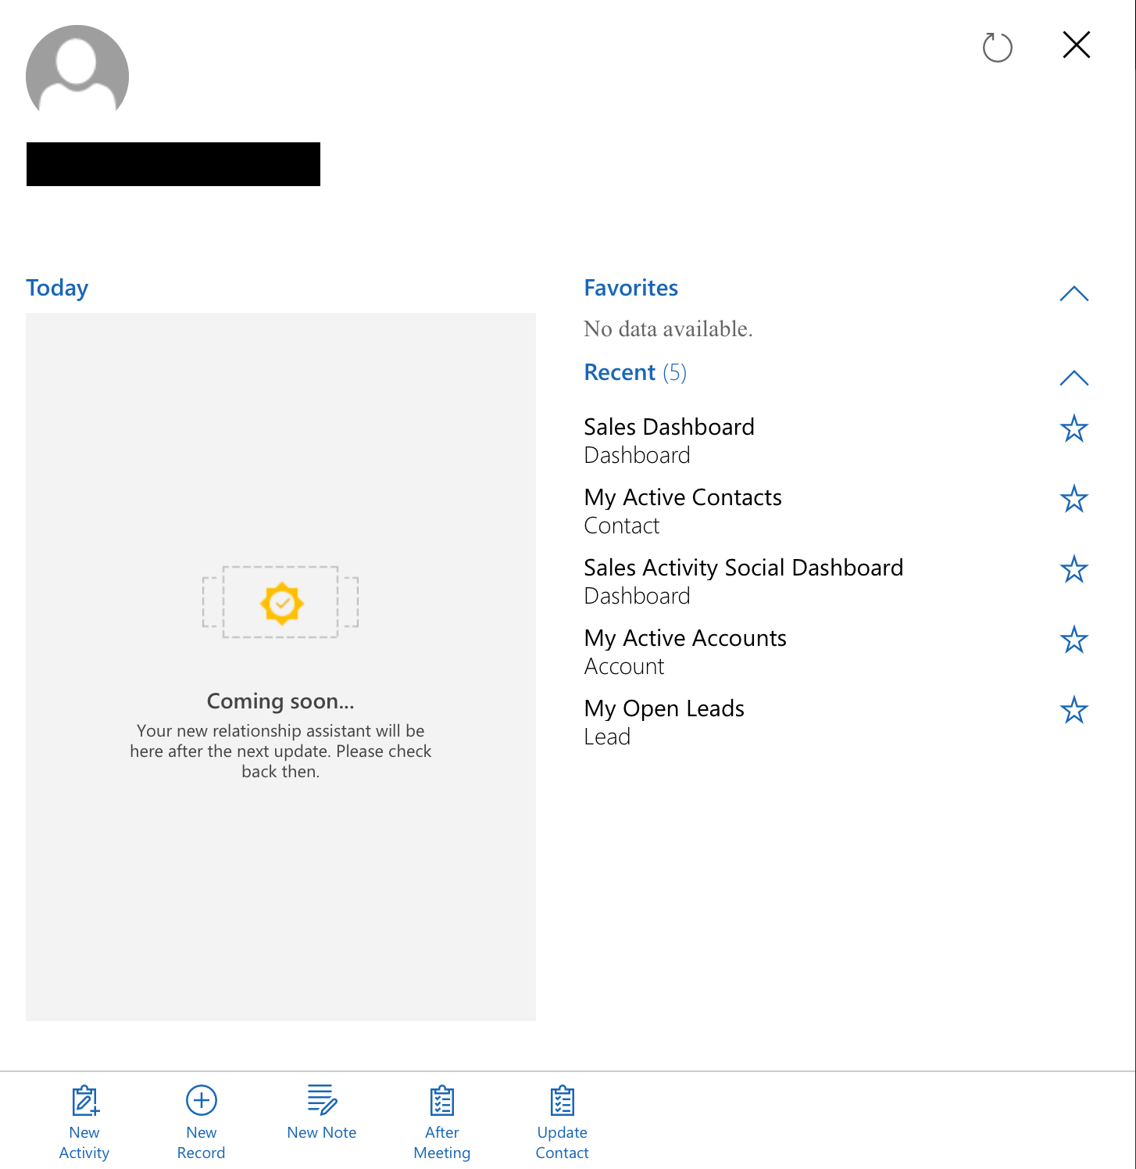This screenshot has width=1136, height=1169.
Task: Favorite the Sales Dashboard with its star
Action: (1073, 428)
